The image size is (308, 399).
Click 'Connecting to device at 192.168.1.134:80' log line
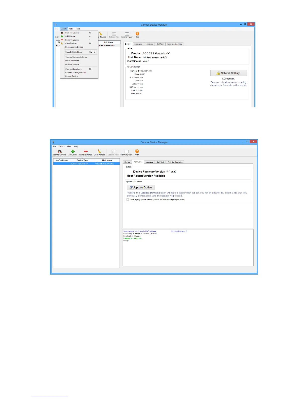pos(140,234)
